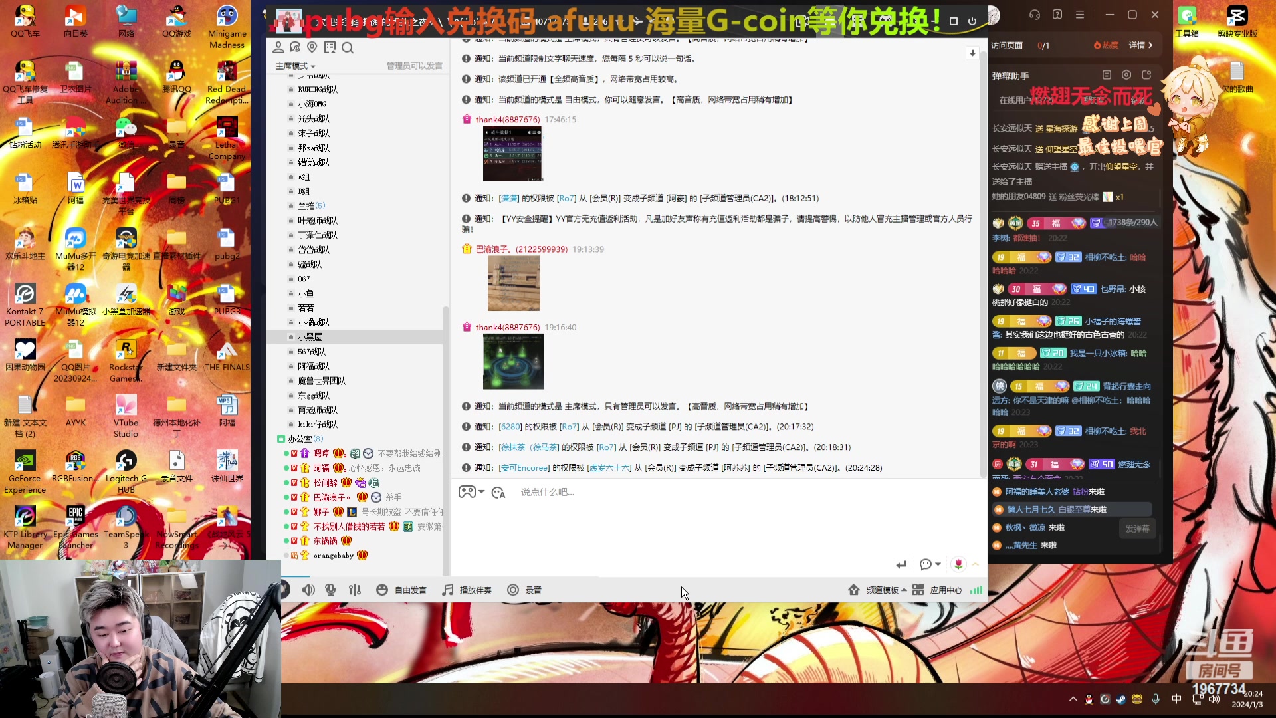1276x718 pixels.
Task: Open the channel notice board icon
Action: point(330,47)
